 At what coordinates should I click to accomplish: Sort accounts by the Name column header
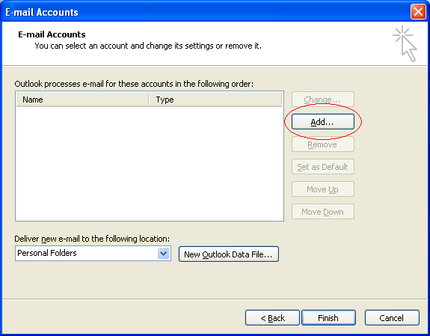pyautogui.click(x=82, y=100)
